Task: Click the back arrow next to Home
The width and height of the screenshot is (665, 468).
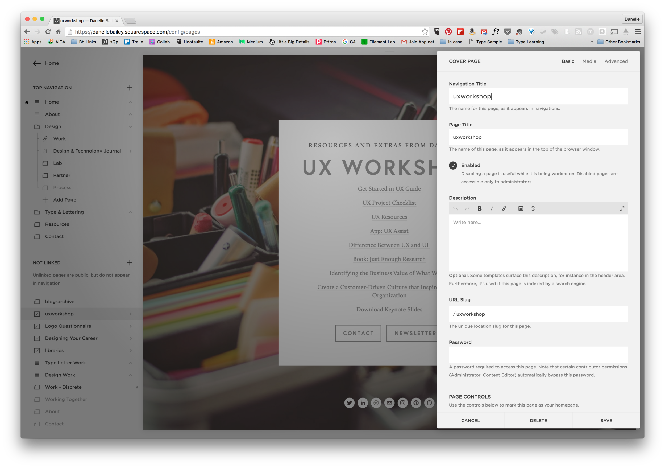Action: 36,63
